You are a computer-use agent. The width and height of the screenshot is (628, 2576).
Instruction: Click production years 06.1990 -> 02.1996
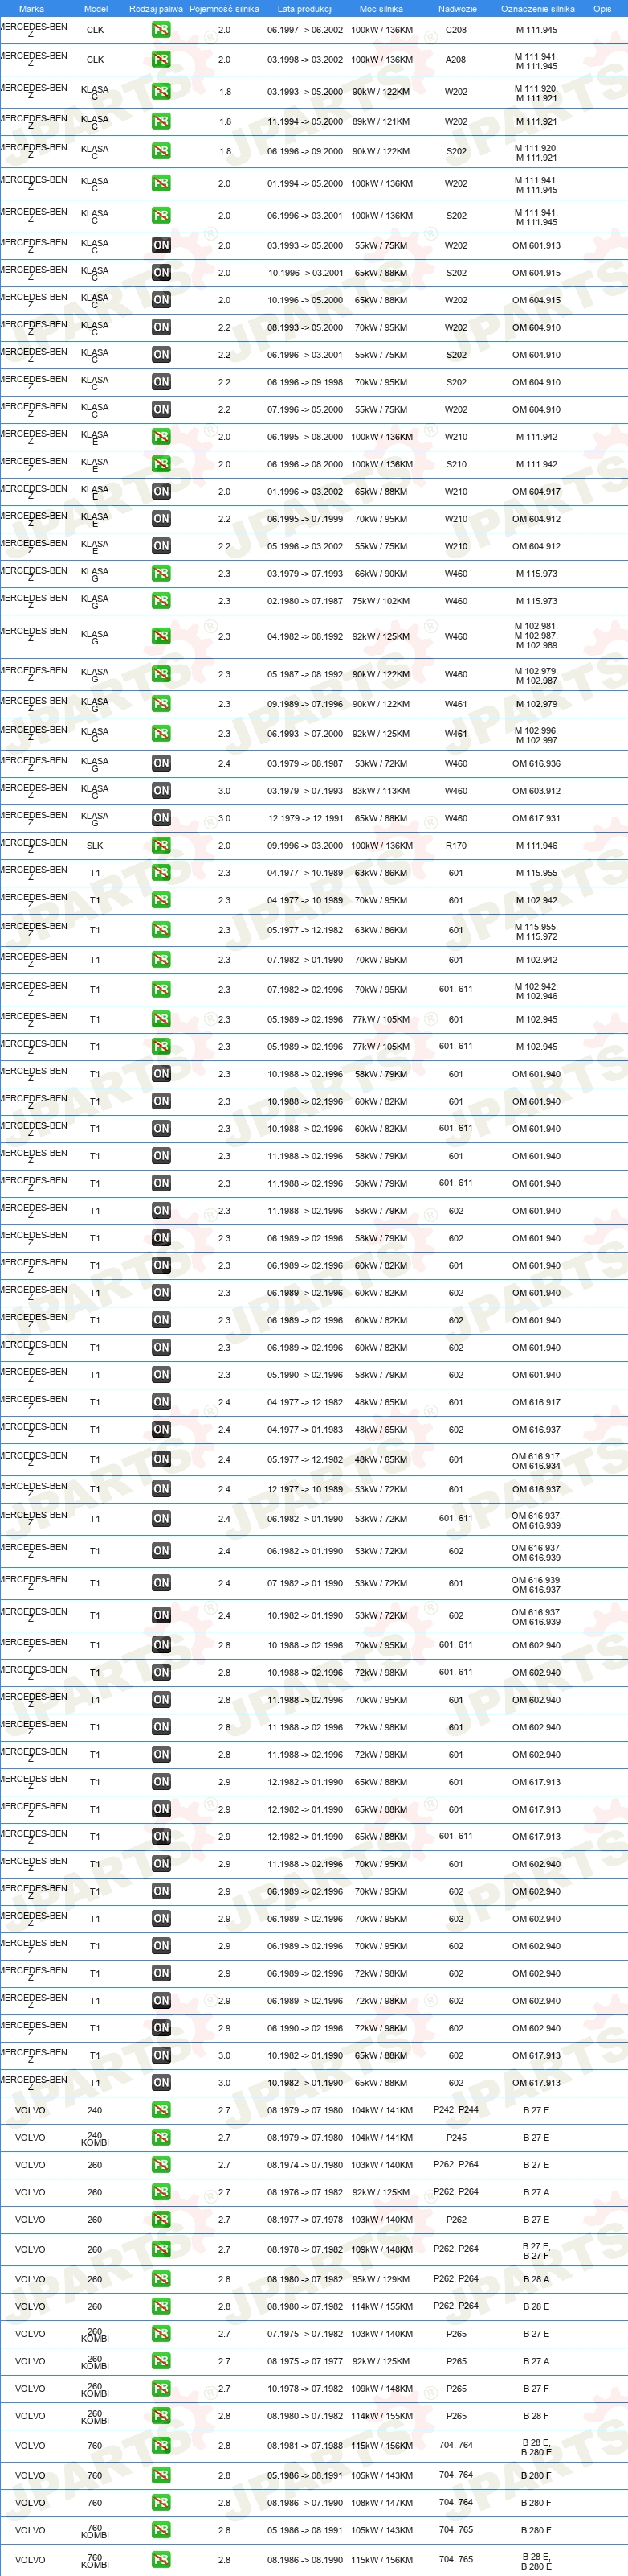coord(304,2028)
